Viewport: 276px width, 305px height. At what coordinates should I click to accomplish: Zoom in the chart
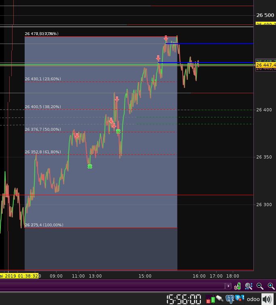point(271,286)
